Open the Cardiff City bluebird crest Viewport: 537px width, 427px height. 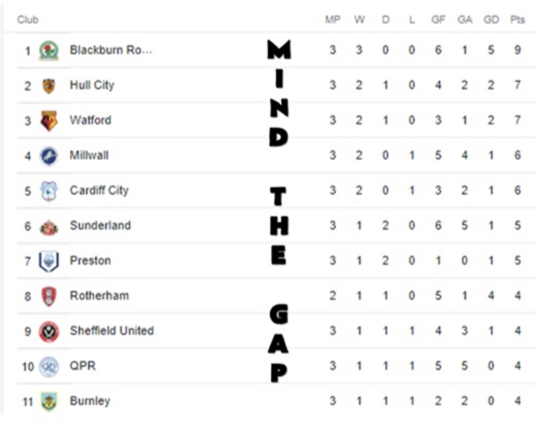[49, 191]
